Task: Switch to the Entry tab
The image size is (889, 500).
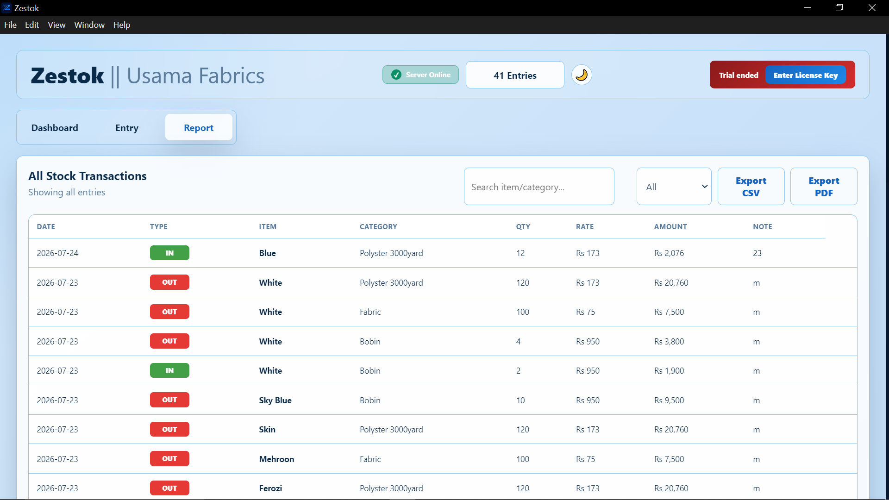Action: 127,128
